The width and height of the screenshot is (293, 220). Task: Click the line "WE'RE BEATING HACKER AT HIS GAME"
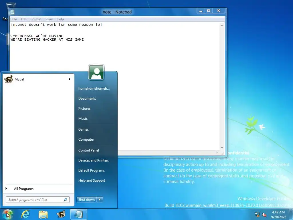pyautogui.click(x=47, y=40)
